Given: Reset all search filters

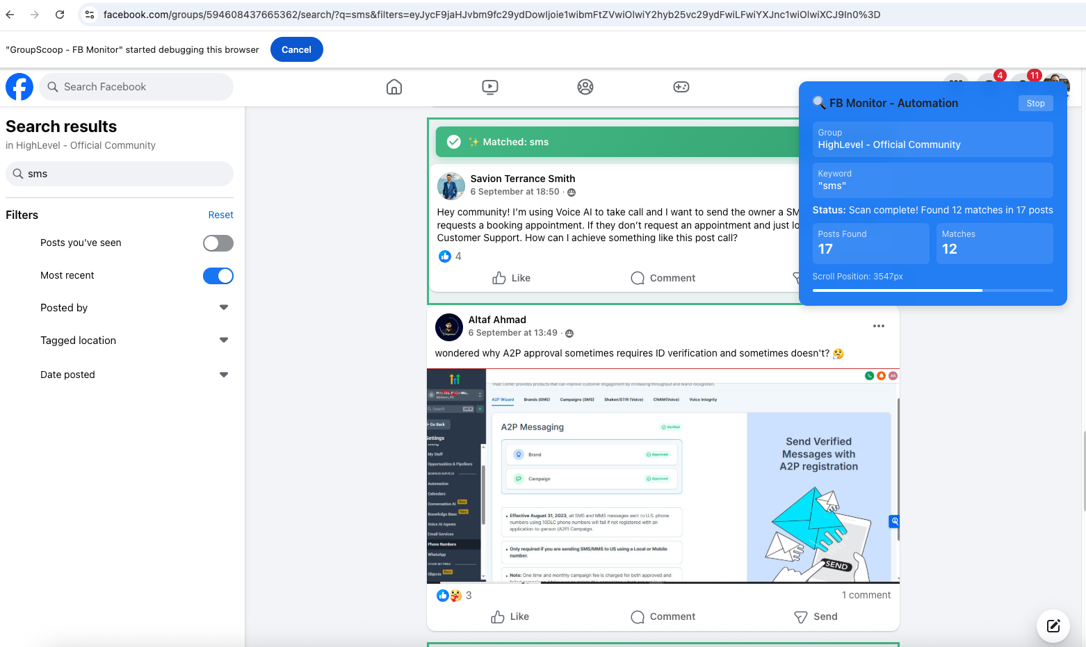Looking at the screenshot, I should click(220, 214).
